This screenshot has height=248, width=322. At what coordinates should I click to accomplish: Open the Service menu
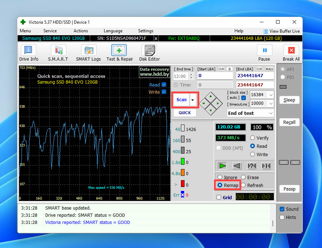pyautogui.click(x=50, y=31)
